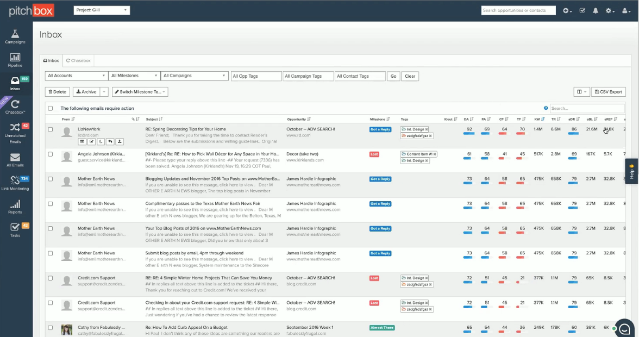Tick the select-all checkbox above the email list
Screen dimensions: 639x337
click(x=51, y=108)
